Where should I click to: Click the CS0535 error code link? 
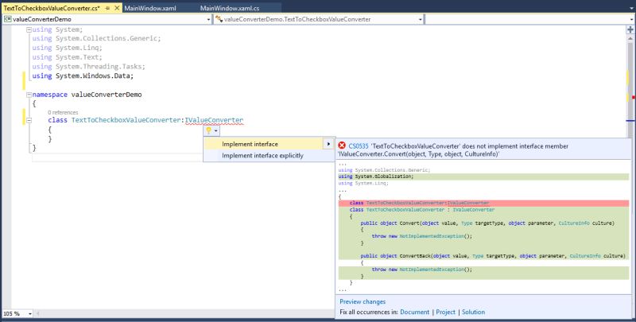tap(359, 146)
